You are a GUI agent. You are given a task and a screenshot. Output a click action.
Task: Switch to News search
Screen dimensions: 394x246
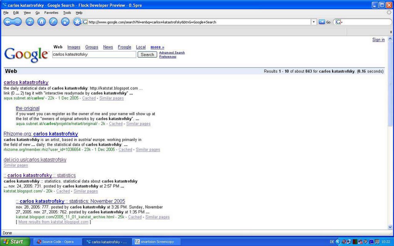pyautogui.click(x=108, y=47)
